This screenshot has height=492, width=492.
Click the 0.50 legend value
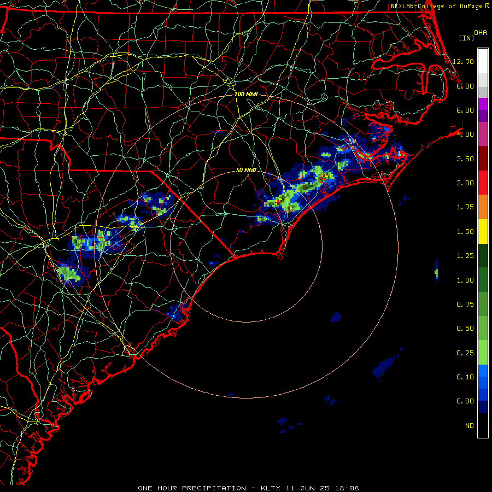465,329
